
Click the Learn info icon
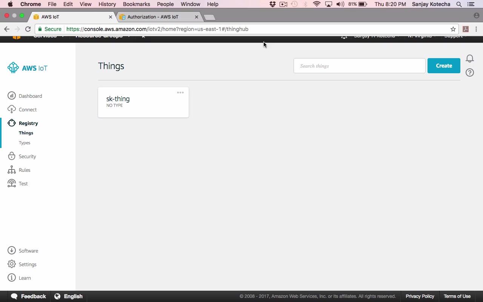coord(12,278)
